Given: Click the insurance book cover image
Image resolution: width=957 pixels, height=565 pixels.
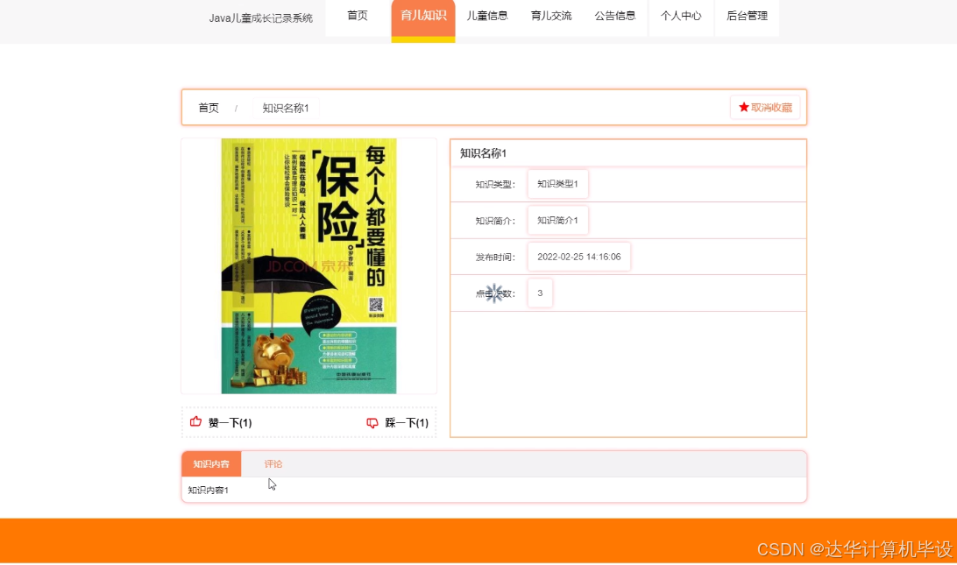Looking at the screenshot, I should tap(308, 266).
